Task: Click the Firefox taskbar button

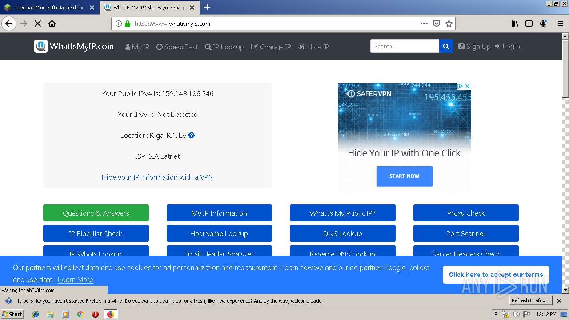Action: [110, 314]
